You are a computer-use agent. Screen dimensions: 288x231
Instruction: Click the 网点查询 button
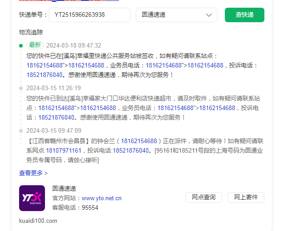point(204,197)
